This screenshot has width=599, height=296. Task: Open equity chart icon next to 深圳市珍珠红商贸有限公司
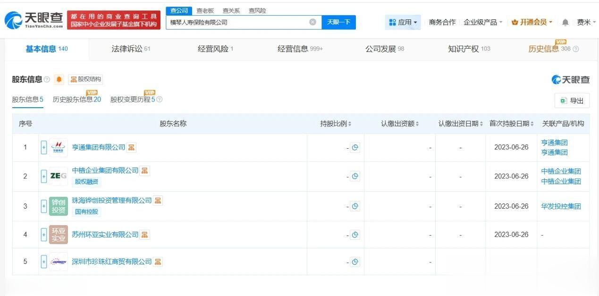tap(158, 262)
